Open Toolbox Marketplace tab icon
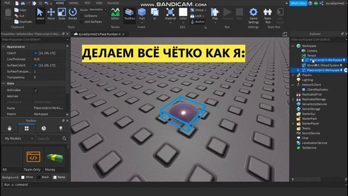This screenshot has width=348, height=196. point(10,128)
